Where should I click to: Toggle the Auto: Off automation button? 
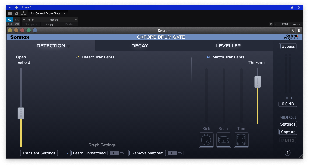(x=13, y=24)
